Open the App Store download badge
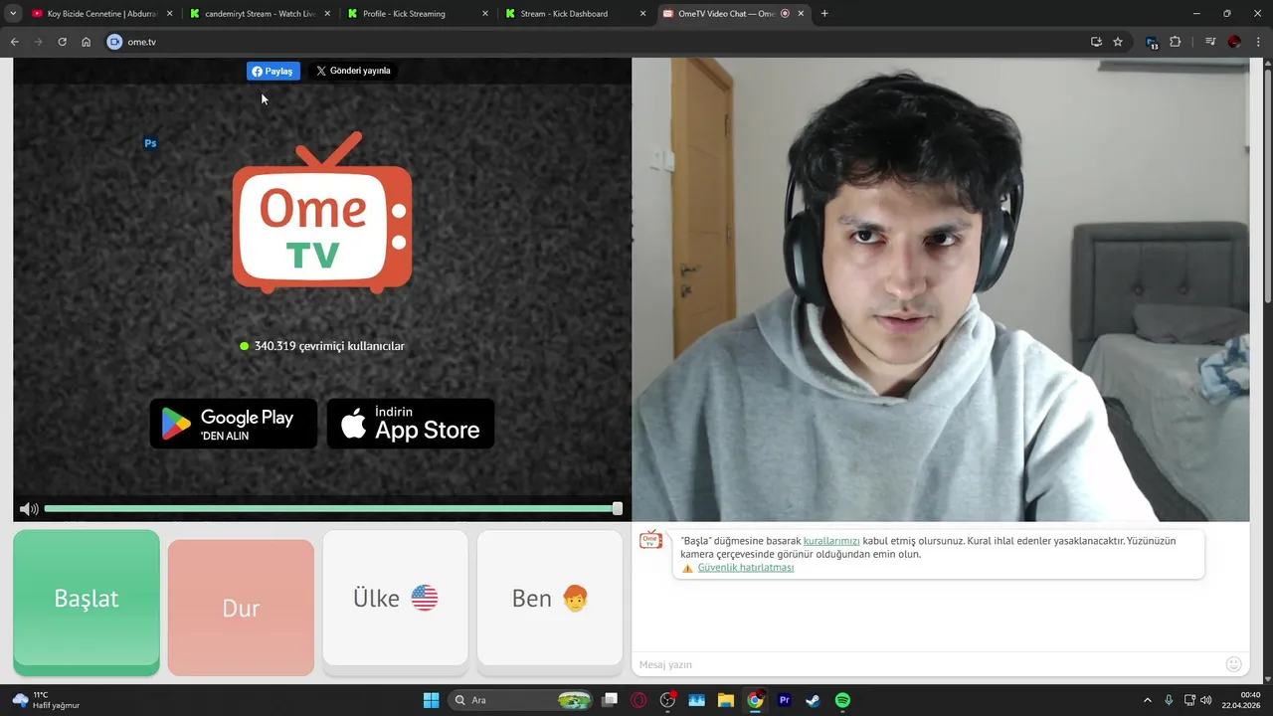1273x716 pixels. point(411,424)
